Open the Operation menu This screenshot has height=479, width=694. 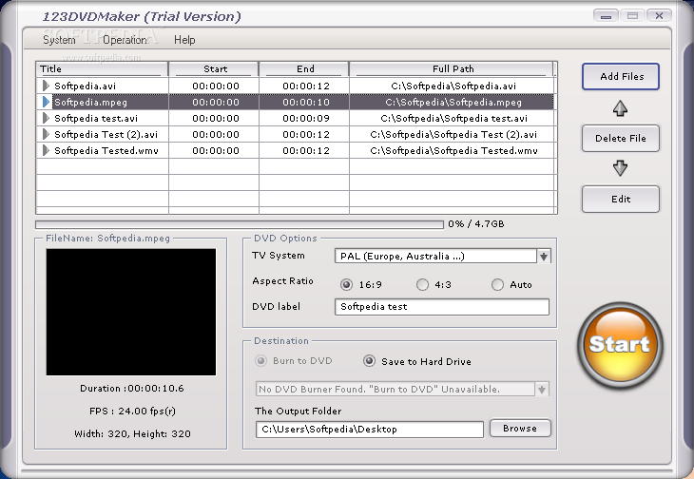click(125, 40)
